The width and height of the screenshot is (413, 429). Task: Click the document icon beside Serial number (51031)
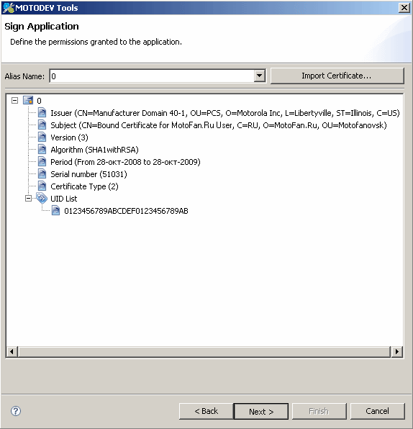click(42, 173)
